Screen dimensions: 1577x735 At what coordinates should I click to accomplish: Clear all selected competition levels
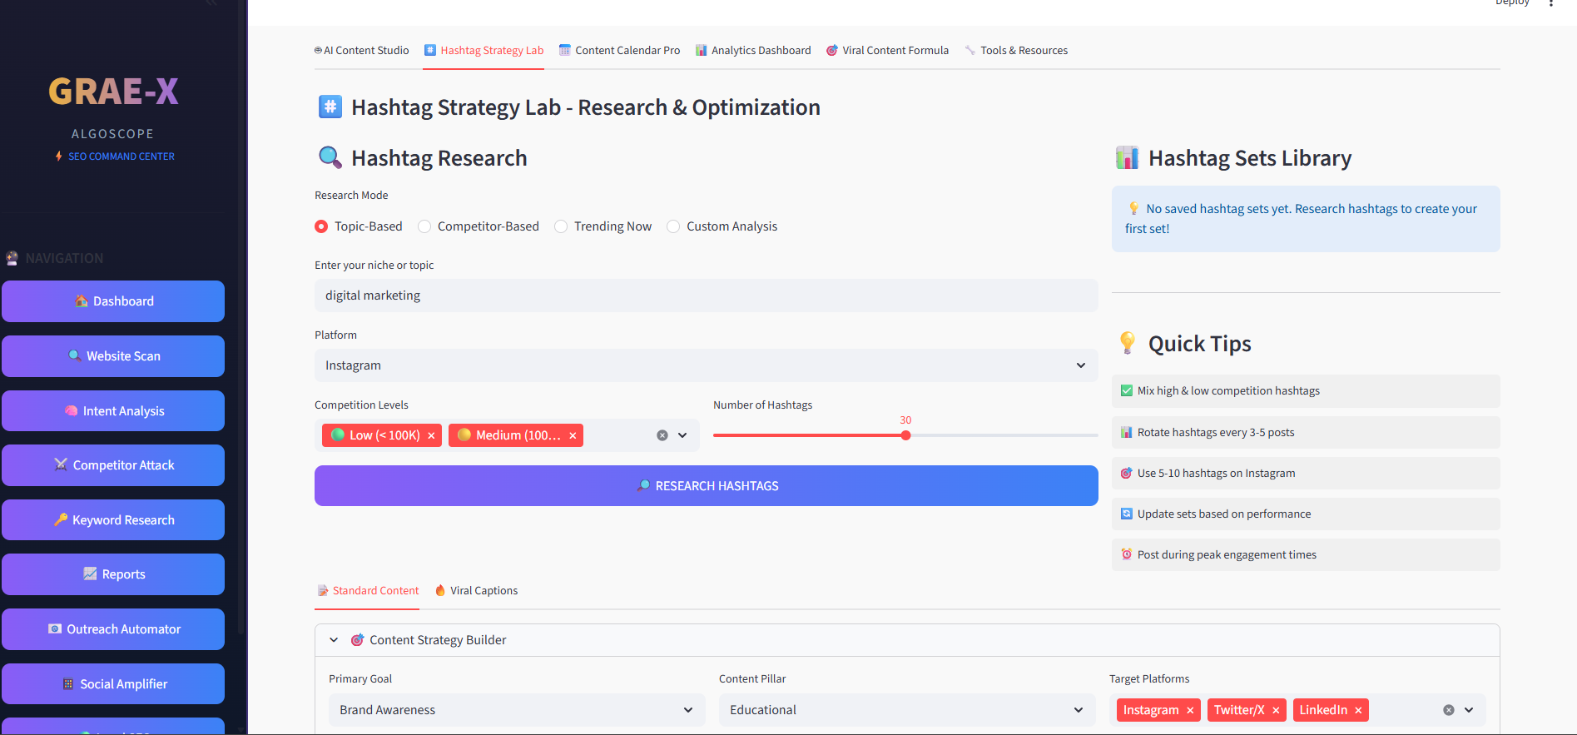(x=662, y=435)
